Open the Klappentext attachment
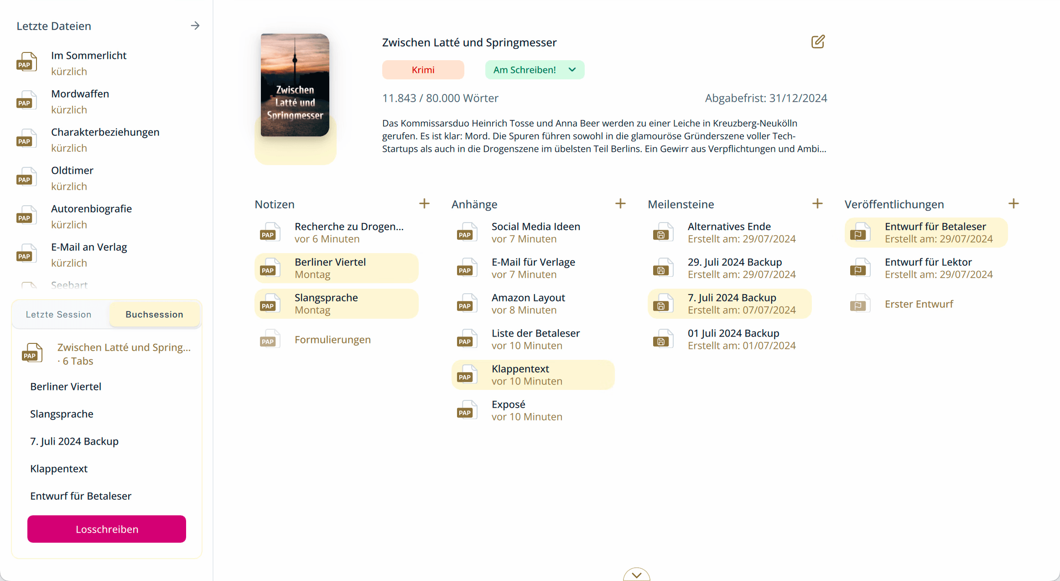Image resolution: width=1060 pixels, height=581 pixels. 533,375
